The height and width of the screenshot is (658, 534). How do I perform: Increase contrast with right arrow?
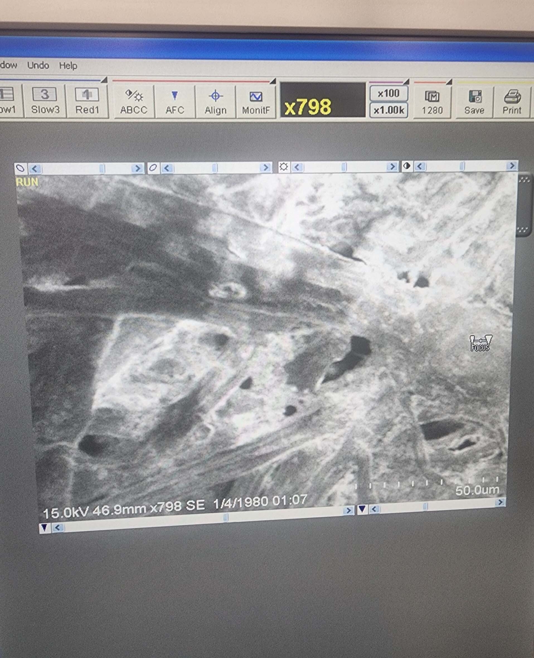click(512, 166)
